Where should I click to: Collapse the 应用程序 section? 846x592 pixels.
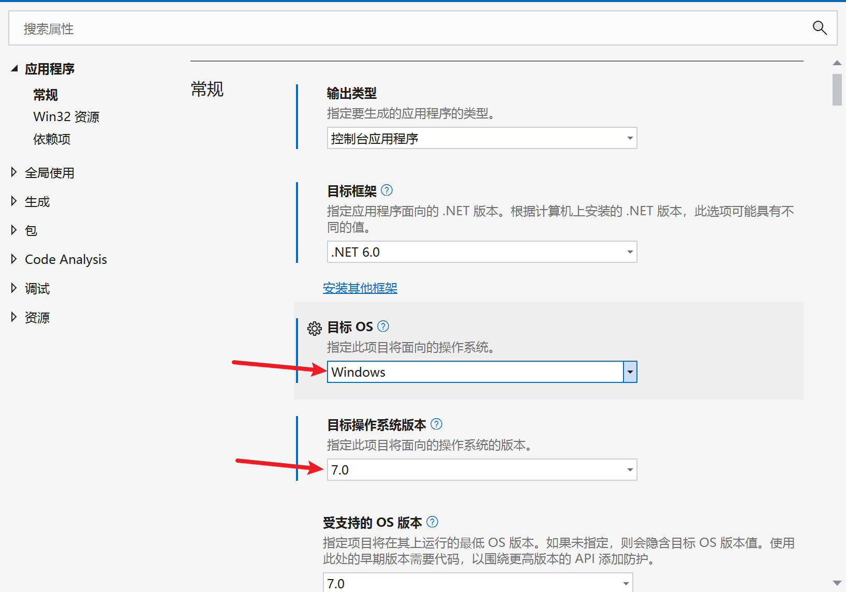14,69
